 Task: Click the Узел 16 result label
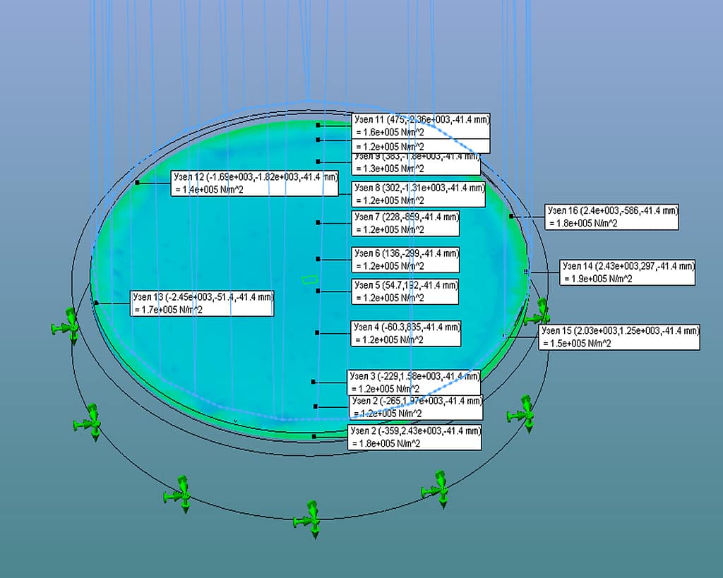[x=611, y=217]
